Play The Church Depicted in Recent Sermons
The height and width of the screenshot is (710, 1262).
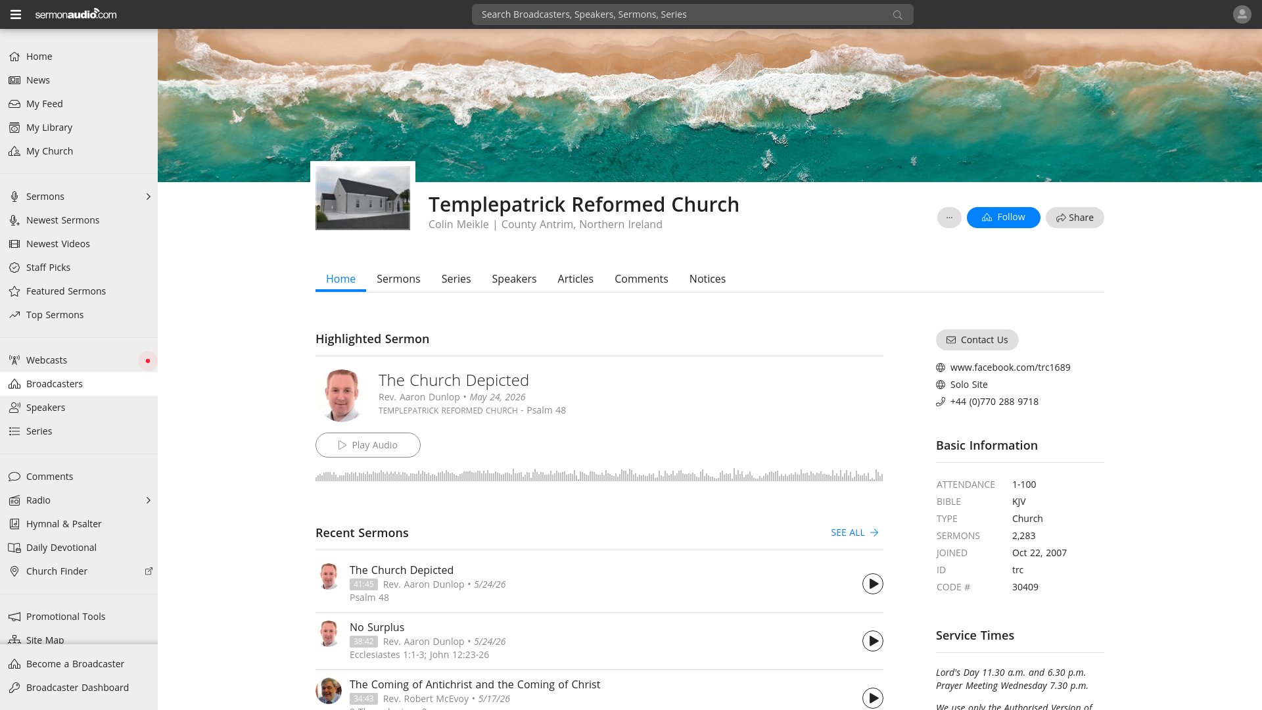[x=873, y=584]
